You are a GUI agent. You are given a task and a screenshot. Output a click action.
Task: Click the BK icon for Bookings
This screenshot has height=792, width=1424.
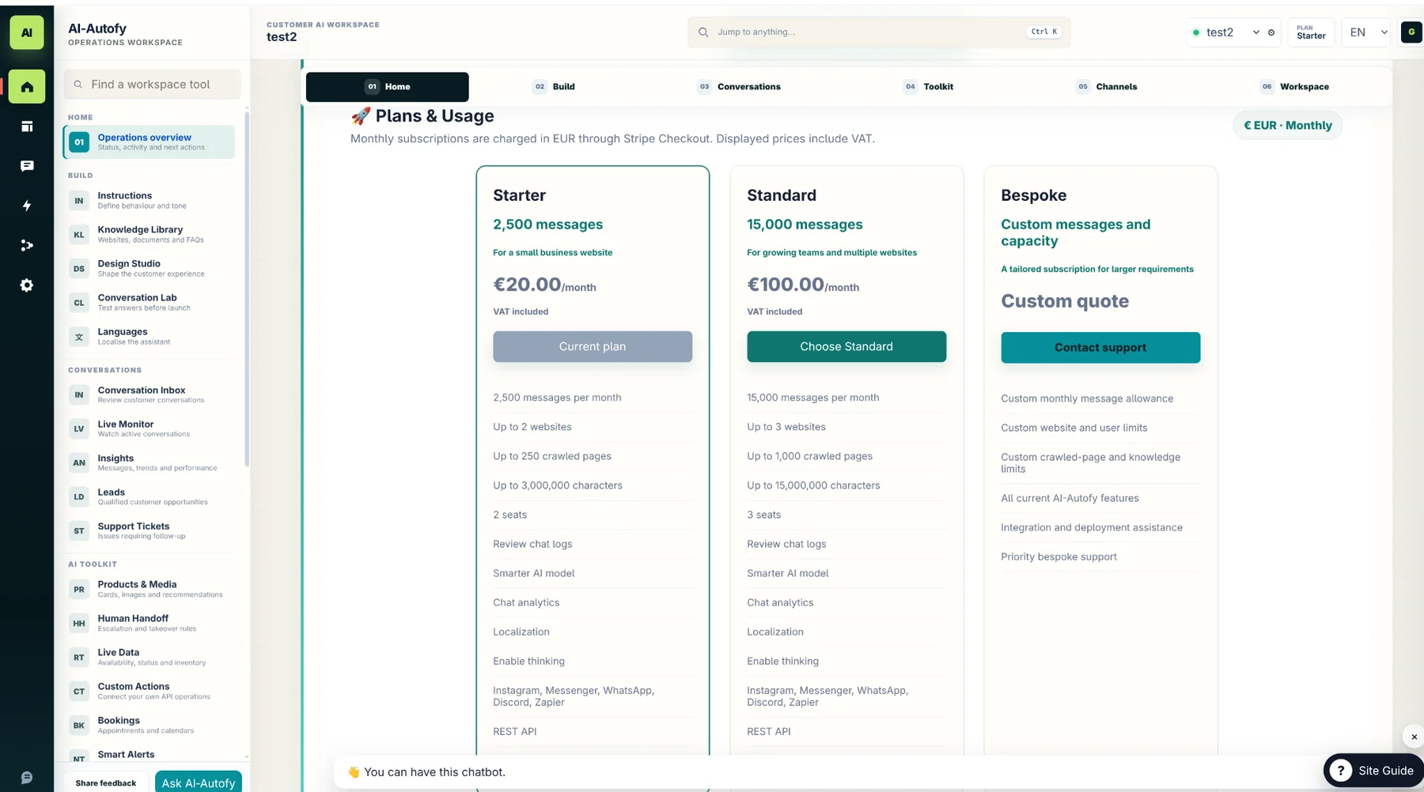pyautogui.click(x=79, y=726)
